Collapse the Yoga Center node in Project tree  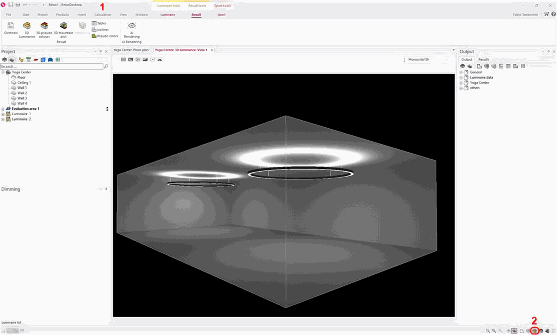(x=3, y=72)
